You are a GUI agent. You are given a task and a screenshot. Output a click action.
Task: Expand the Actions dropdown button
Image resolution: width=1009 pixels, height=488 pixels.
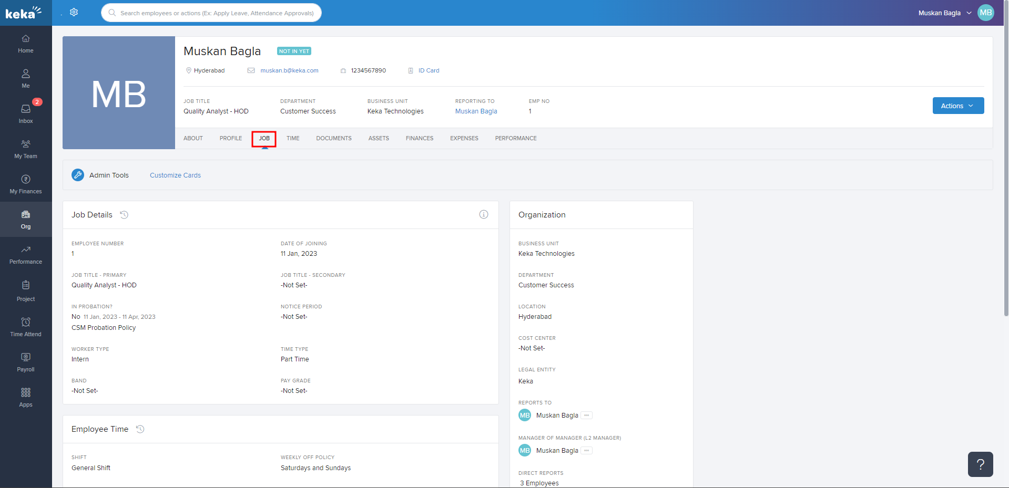pyautogui.click(x=958, y=106)
